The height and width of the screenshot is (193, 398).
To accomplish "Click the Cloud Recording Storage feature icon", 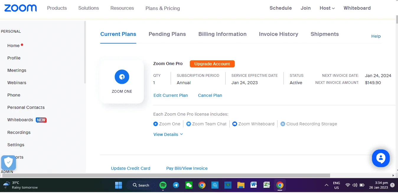I will 283,124.
